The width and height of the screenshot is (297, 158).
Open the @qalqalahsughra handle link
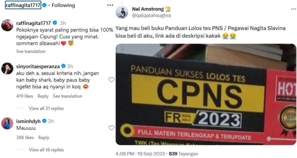(151, 15)
